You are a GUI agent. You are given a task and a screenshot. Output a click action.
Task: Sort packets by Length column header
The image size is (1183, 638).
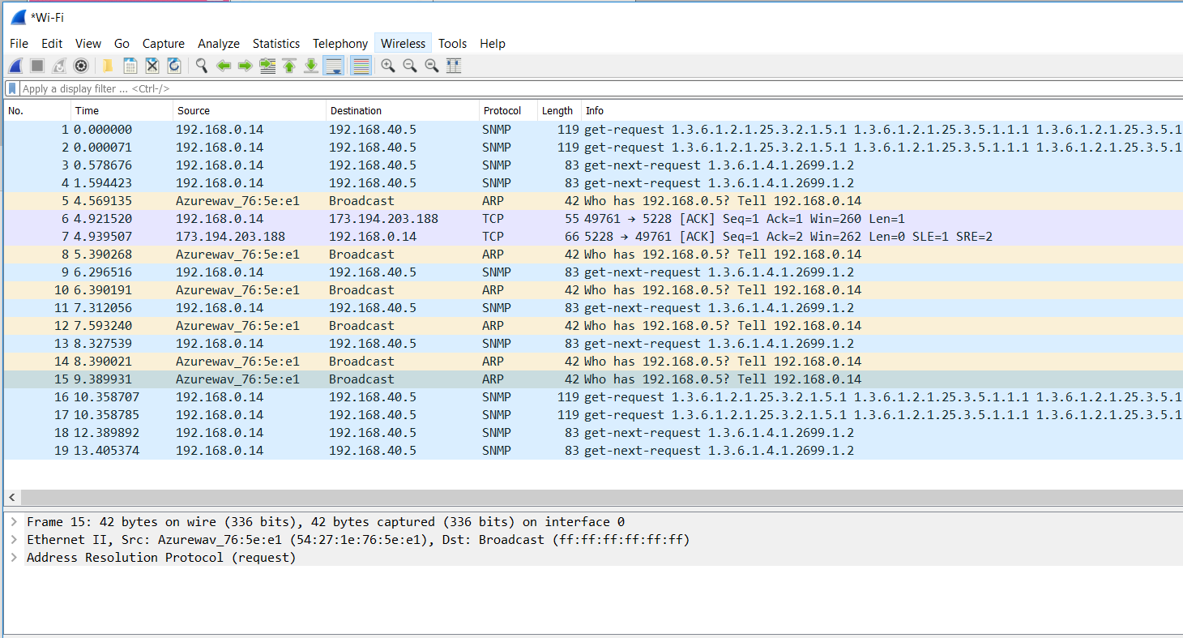click(x=559, y=111)
